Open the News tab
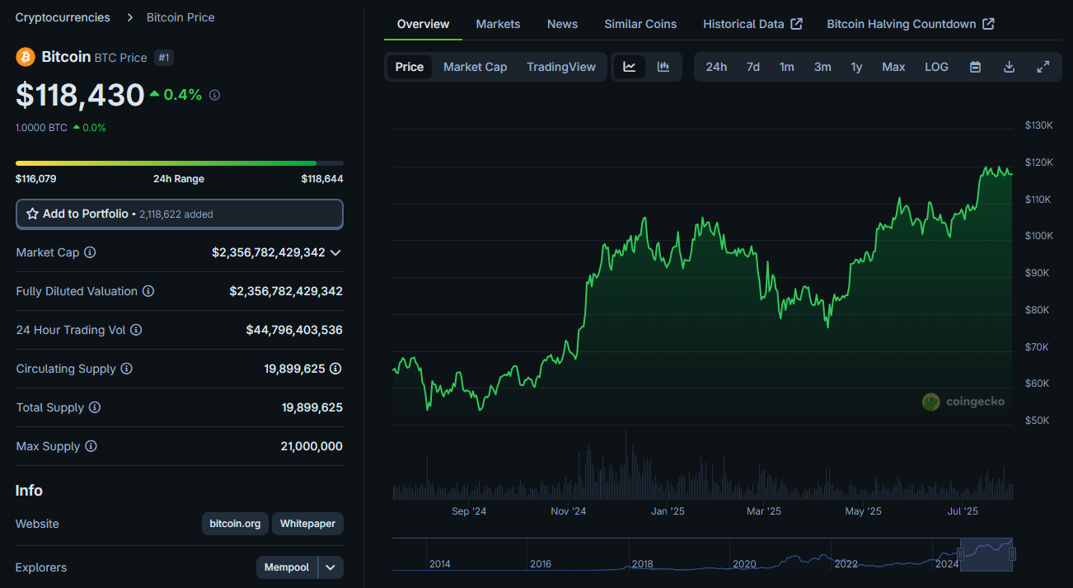Screen dimensions: 1073x588 (562, 24)
